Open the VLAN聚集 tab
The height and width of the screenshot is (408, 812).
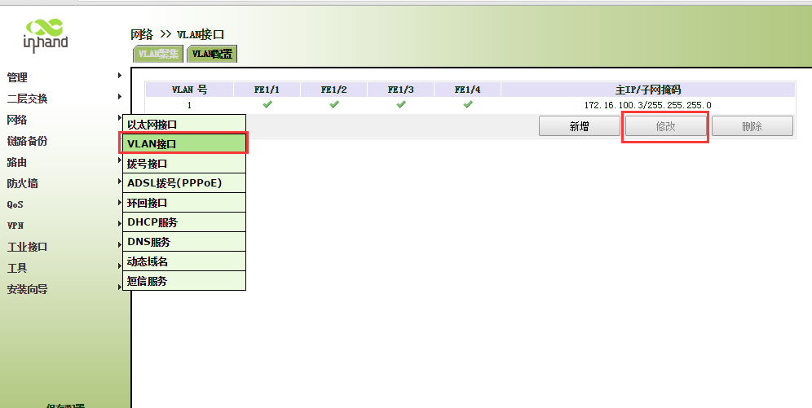158,54
